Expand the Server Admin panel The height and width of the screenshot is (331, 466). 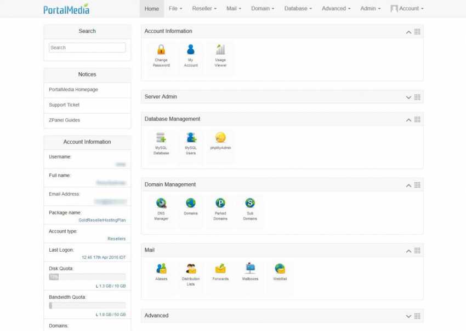click(408, 97)
